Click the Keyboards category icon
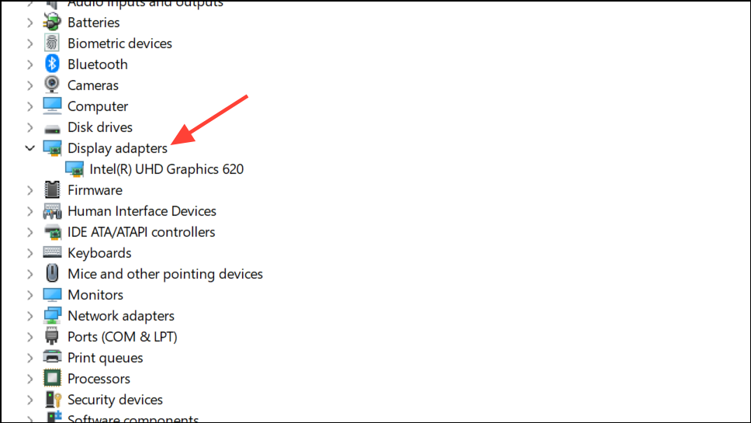 click(x=52, y=253)
